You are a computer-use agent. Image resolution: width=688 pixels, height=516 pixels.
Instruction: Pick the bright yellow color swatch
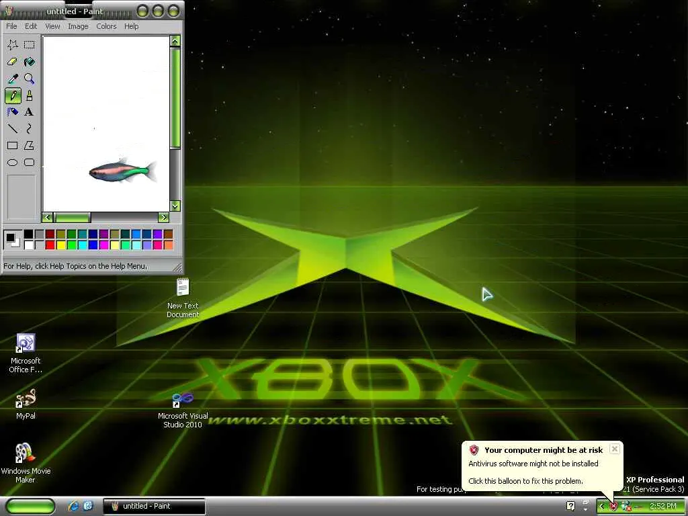(x=61, y=245)
